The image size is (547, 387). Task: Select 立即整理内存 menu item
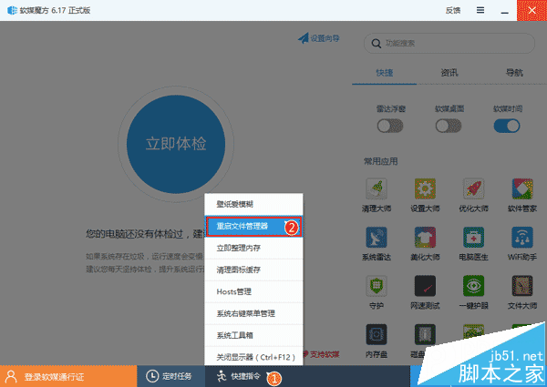pyautogui.click(x=253, y=248)
